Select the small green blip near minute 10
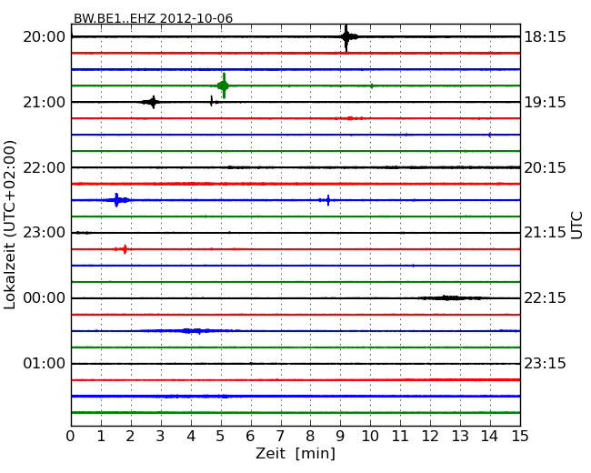 (372, 86)
